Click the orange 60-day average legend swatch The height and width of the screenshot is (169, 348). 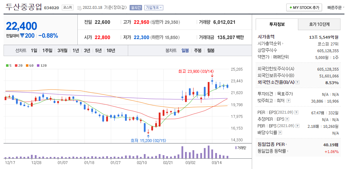click(x=27, y=66)
